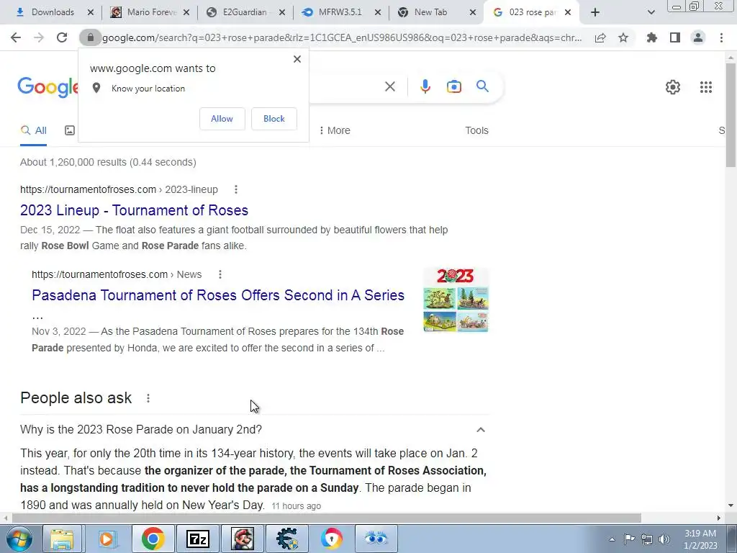Open the Chrome profile avatar
Screen dimensions: 737x553
(x=698, y=37)
